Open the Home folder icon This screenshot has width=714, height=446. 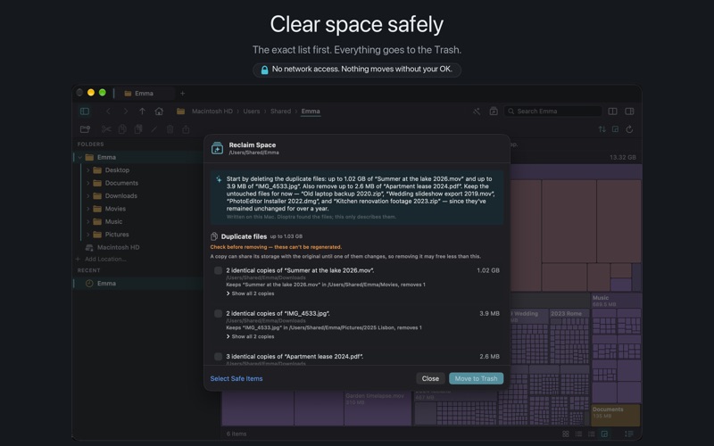coord(159,111)
